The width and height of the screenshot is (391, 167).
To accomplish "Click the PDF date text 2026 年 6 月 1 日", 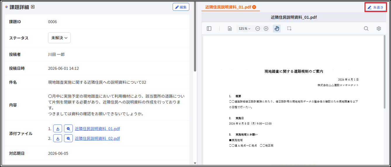I will pyautogui.click(x=348, y=79).
